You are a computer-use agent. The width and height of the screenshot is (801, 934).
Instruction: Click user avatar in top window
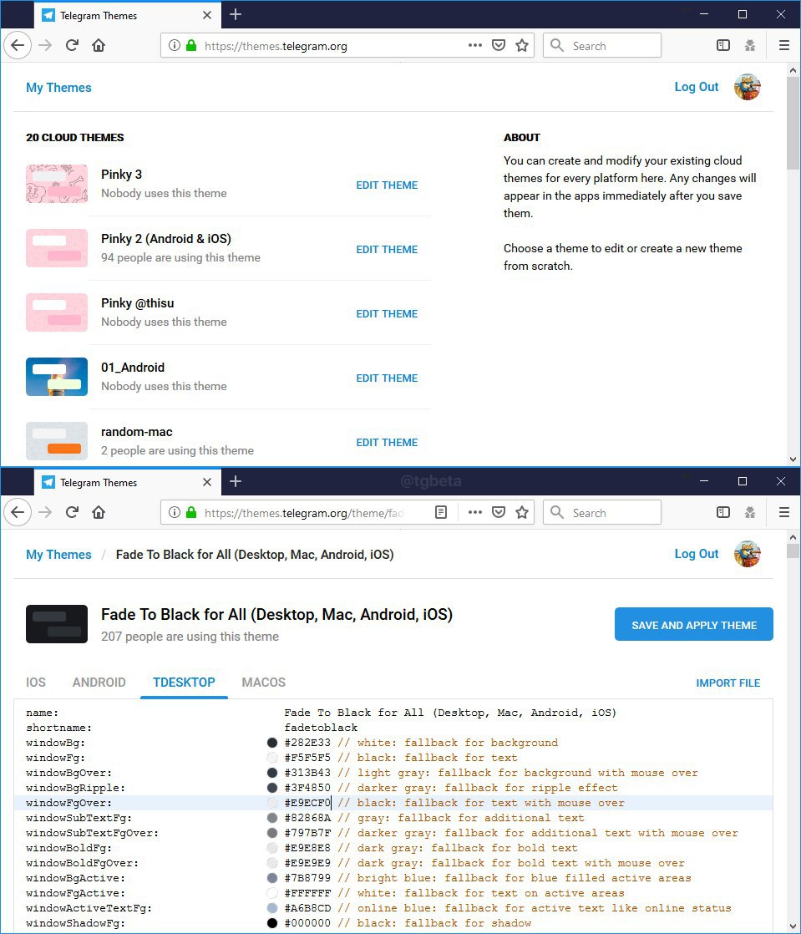pyautogui.click(x=748, y=87)
